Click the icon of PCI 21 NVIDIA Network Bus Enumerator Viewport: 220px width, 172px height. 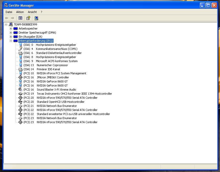[20, 106]
